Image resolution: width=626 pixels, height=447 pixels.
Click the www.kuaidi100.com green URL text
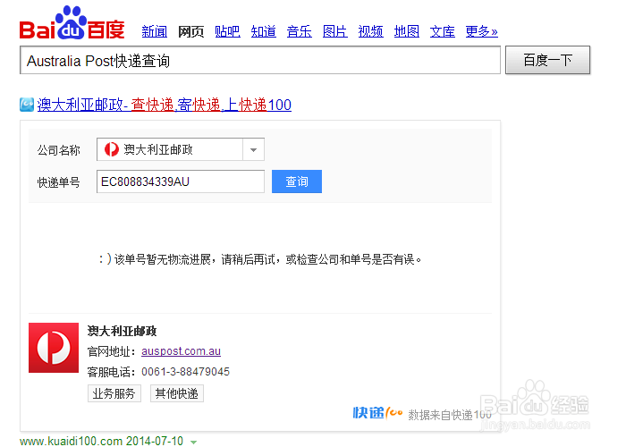[71, 441]
